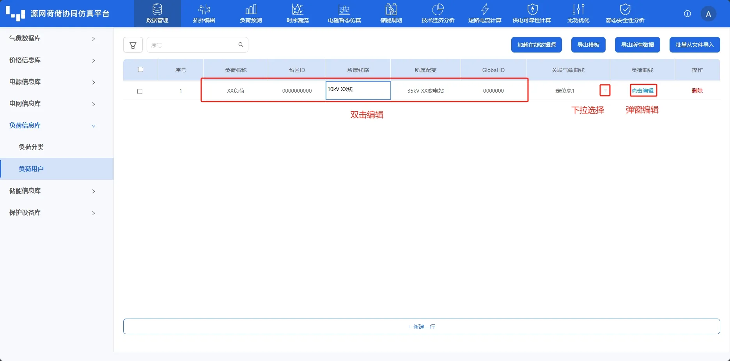Click the 台区ID column header
730x361 pixels.
tap(297, 70)
